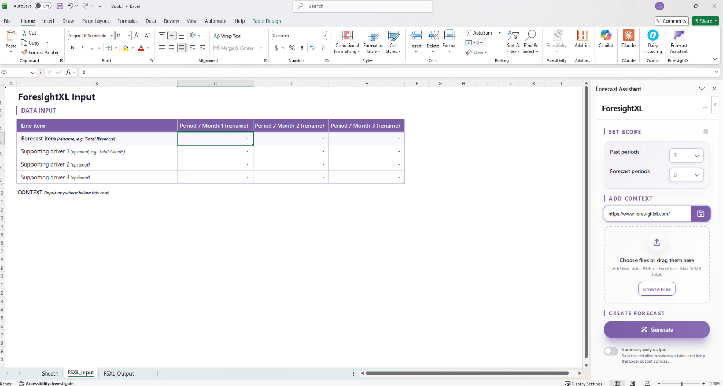Screen dimensions: 723x386
Task: Open the Table Design tab
Action: [267, 21]
